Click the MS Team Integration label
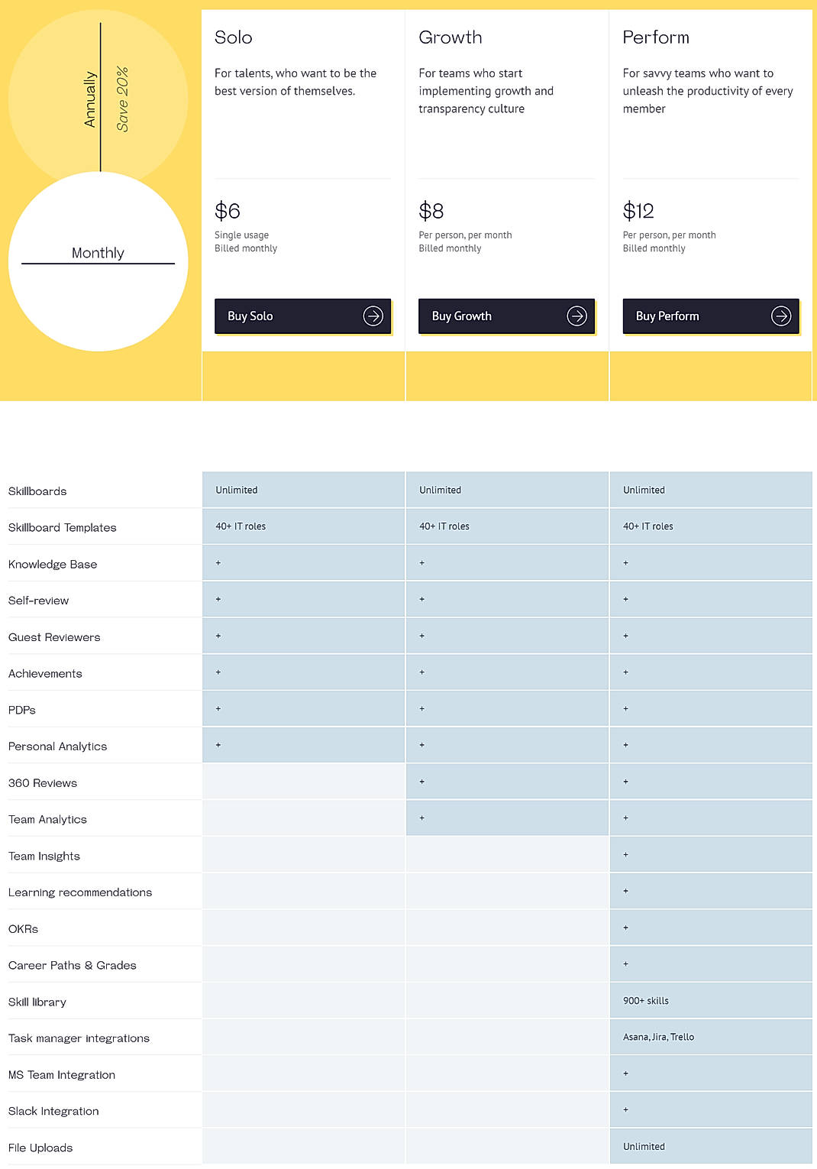Image resolution: width=817 pixels, height=1169 pixels. tap(62, 1075)
